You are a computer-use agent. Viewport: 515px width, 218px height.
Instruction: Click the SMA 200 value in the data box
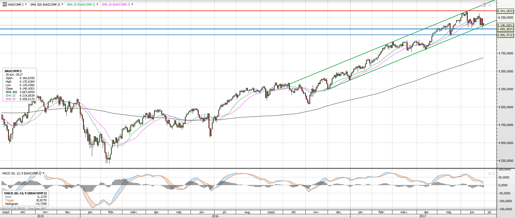[27, 92]
